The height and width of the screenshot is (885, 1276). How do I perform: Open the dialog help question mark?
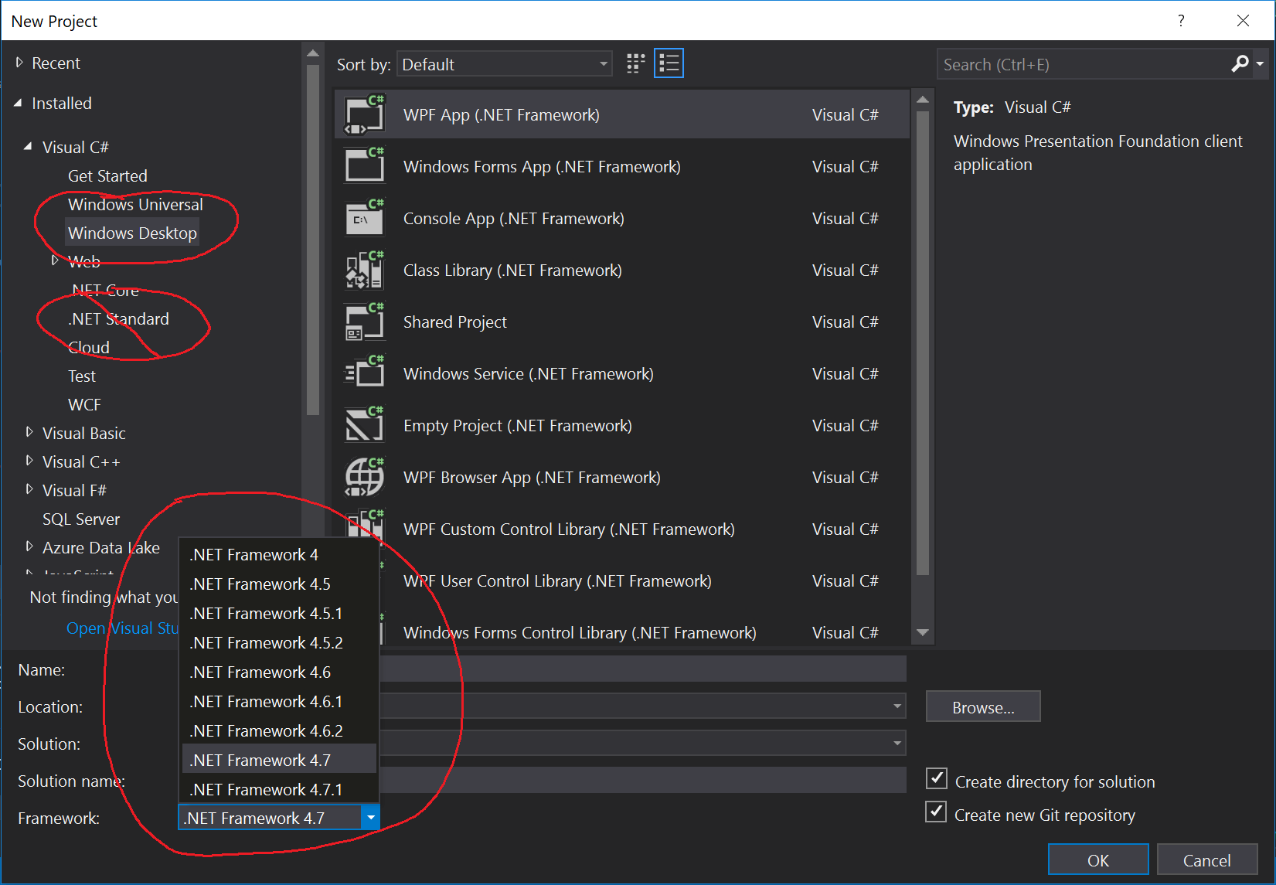(1181, 21)
